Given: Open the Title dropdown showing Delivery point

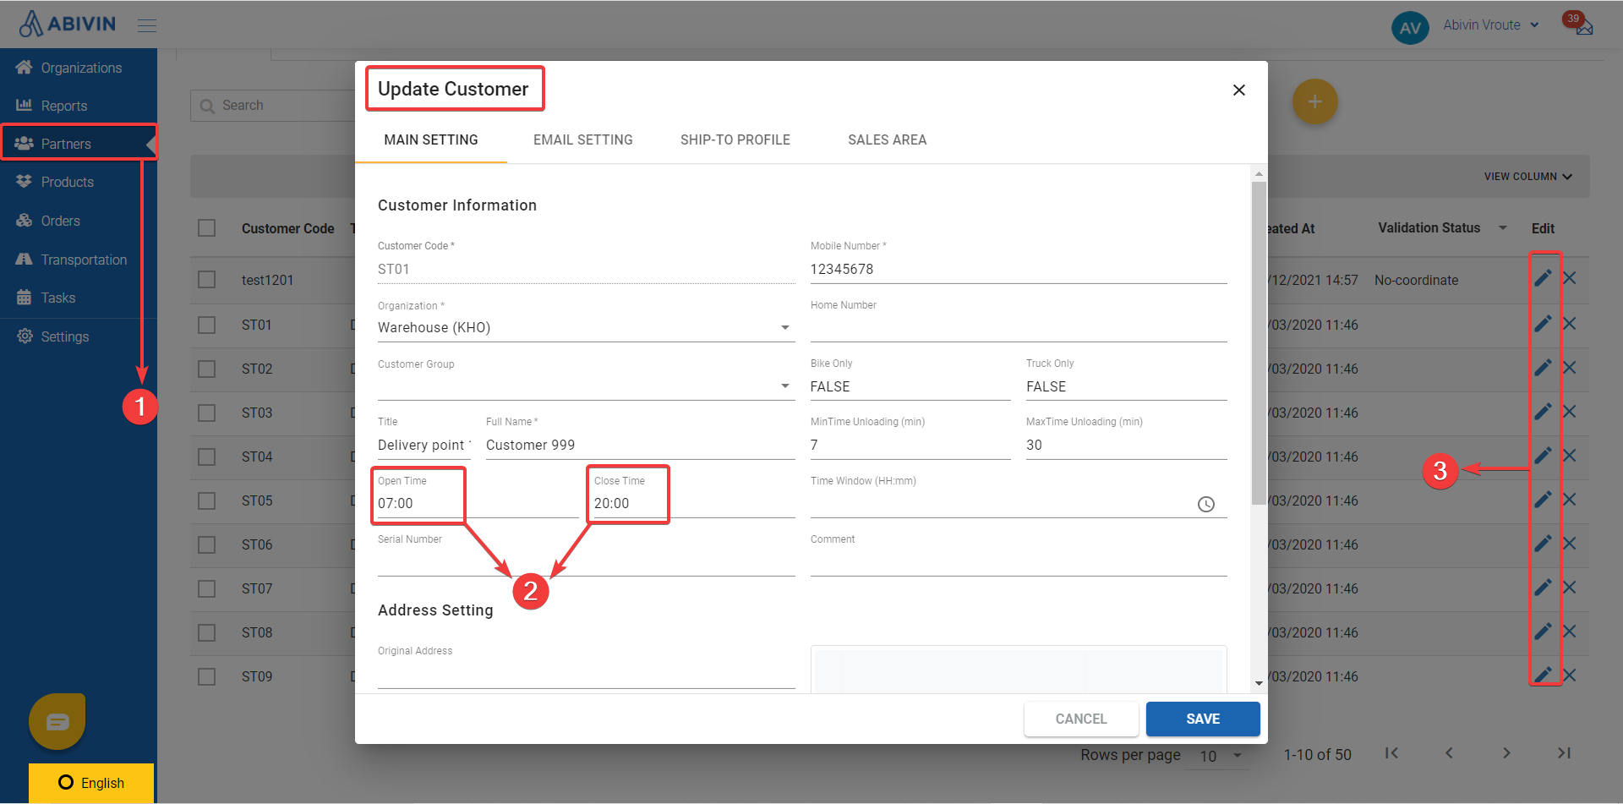Looking at the screenshot, I should pos(424,446).
